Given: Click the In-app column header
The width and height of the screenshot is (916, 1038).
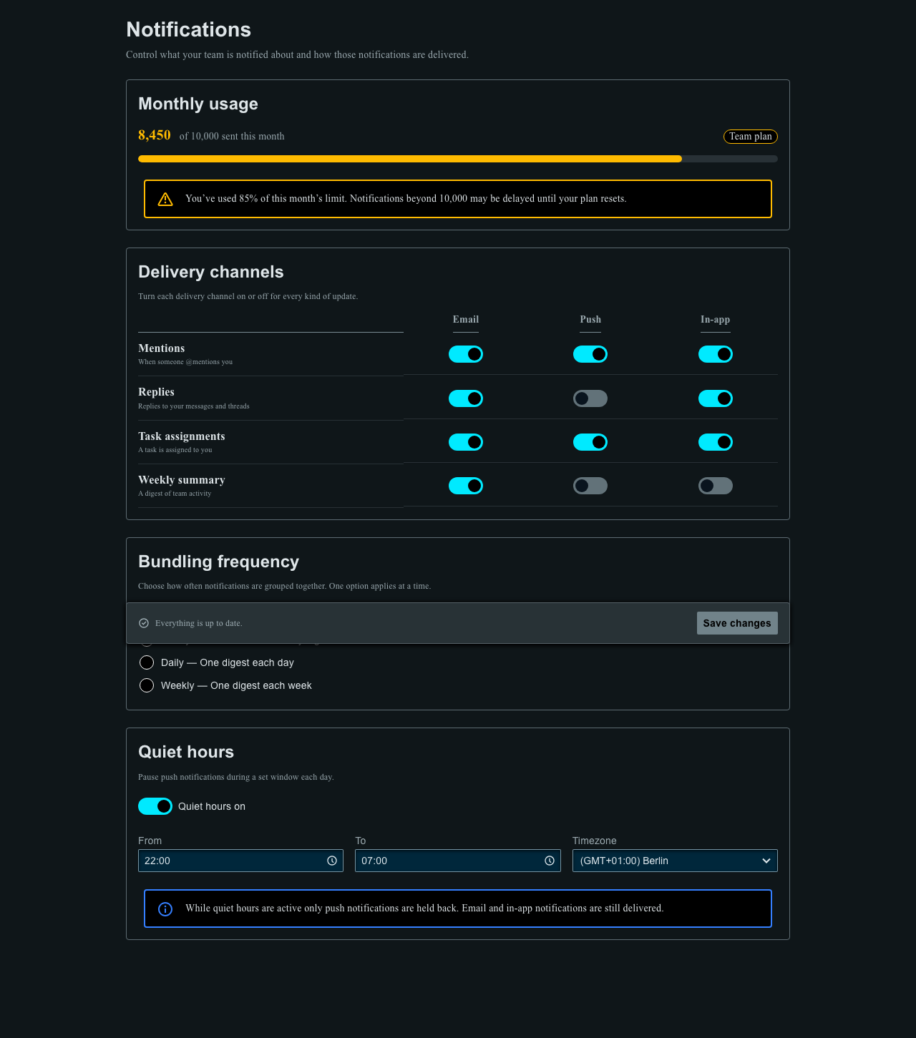Looking at the screenshot, I should point(716,320).
